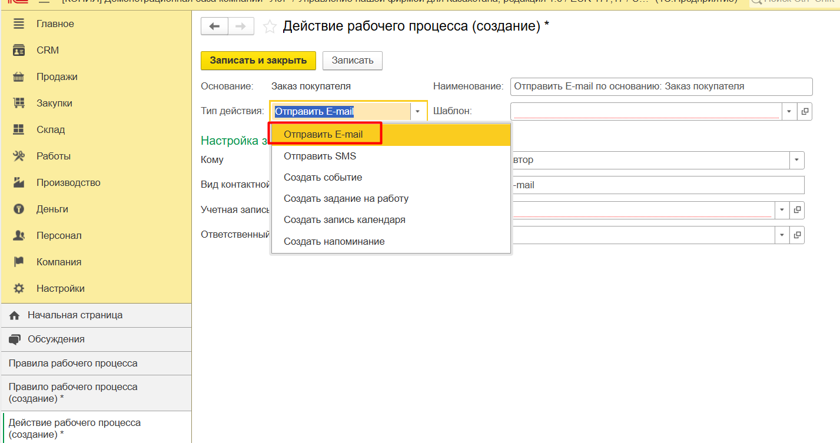Viewport: 840px width, 443px height.
Task: Expand the Ответственный field dropdown arrow
Action: pyautogui.click(x=782, y=235)
